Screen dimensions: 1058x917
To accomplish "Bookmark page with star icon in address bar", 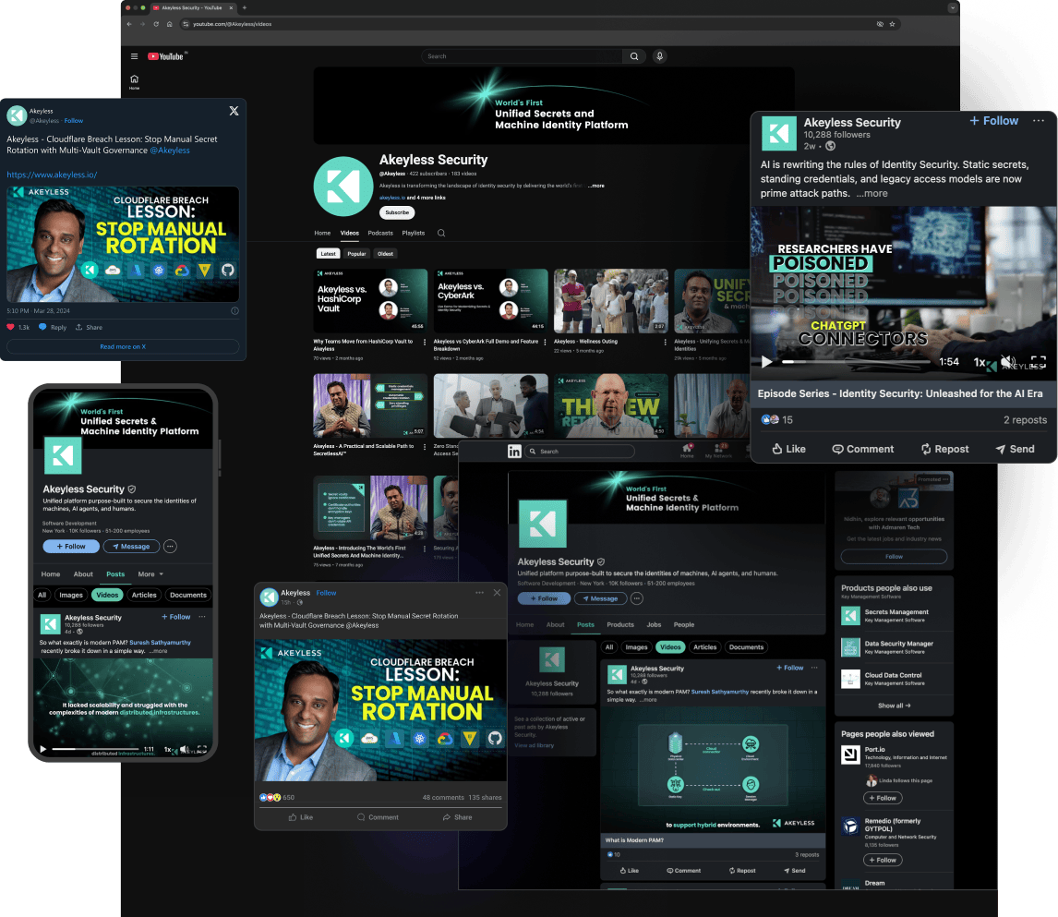I will (892, 24).
